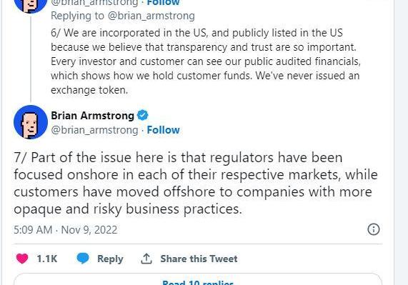This screenshot has height=285, width=408.
Task: Click the tweet 7 text about regulators
Action: pos(196,184)
